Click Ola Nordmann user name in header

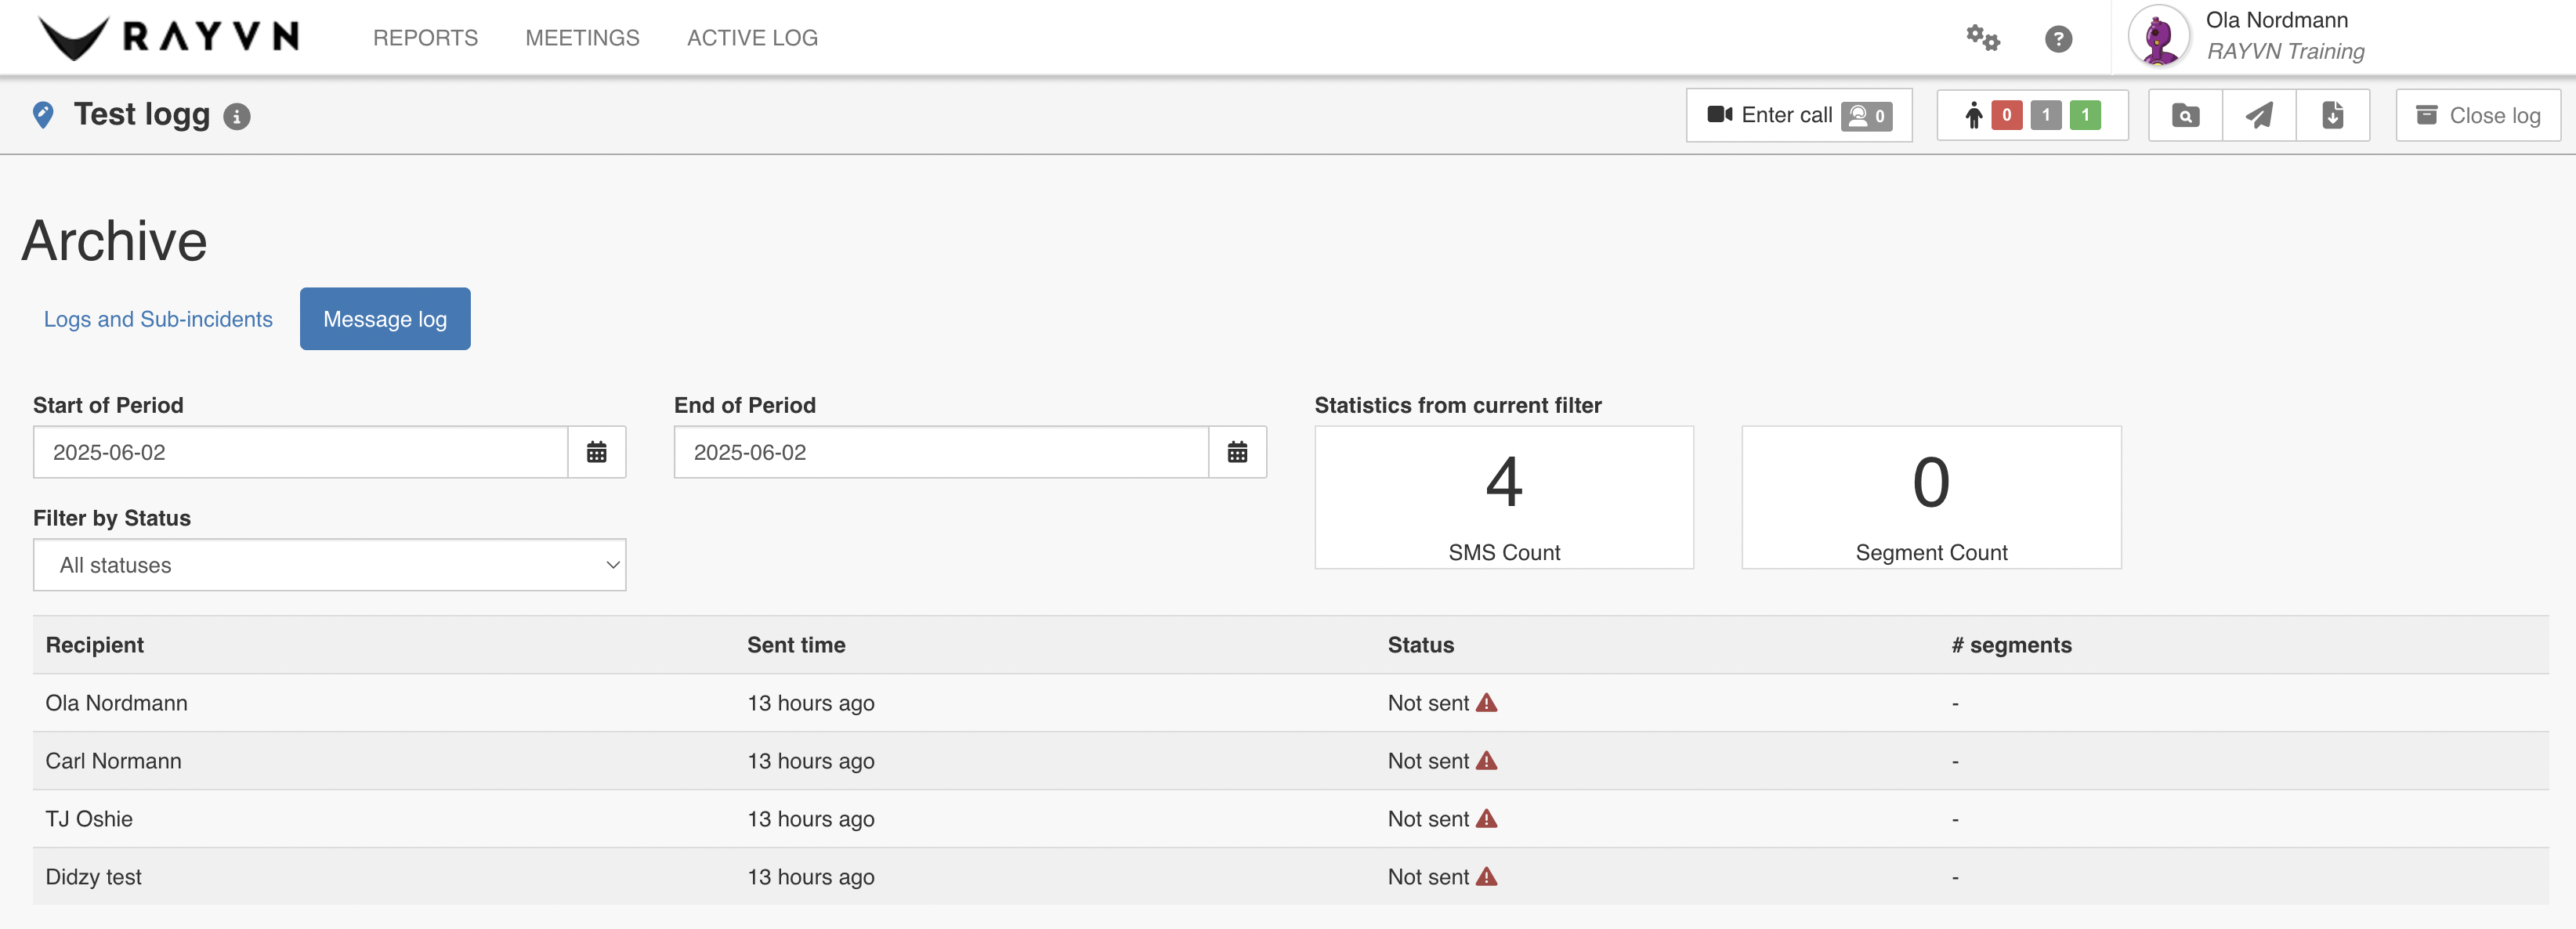[x=2277, y=20]
